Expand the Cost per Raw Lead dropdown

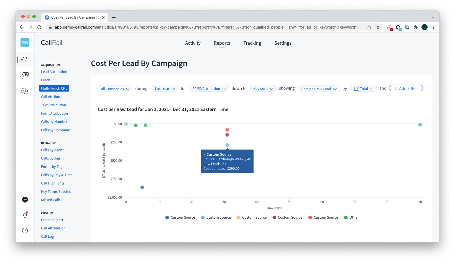coord(319,89)
